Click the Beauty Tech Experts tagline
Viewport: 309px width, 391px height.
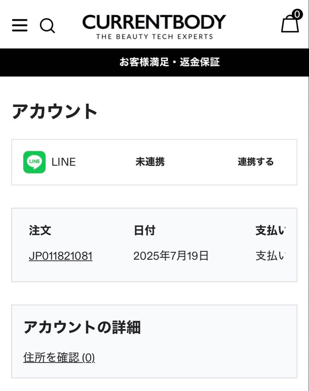[154, 37]
